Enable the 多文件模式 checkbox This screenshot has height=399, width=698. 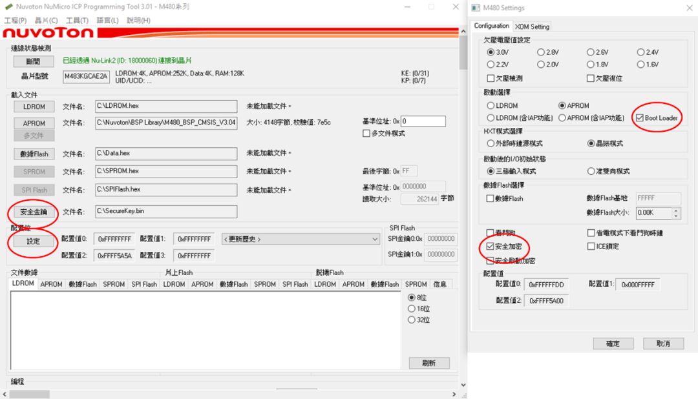[366, 134]
